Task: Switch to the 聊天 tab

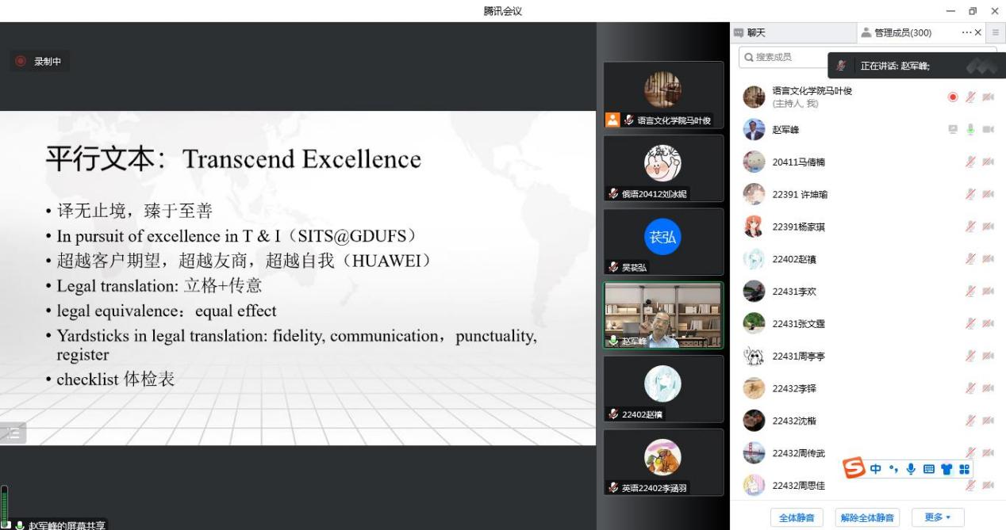Action: click(750, 32)
